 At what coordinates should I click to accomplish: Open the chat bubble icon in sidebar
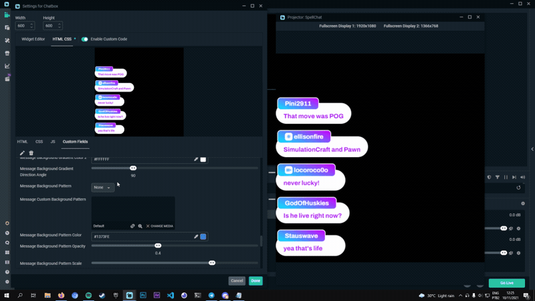(x=7, y=243)
